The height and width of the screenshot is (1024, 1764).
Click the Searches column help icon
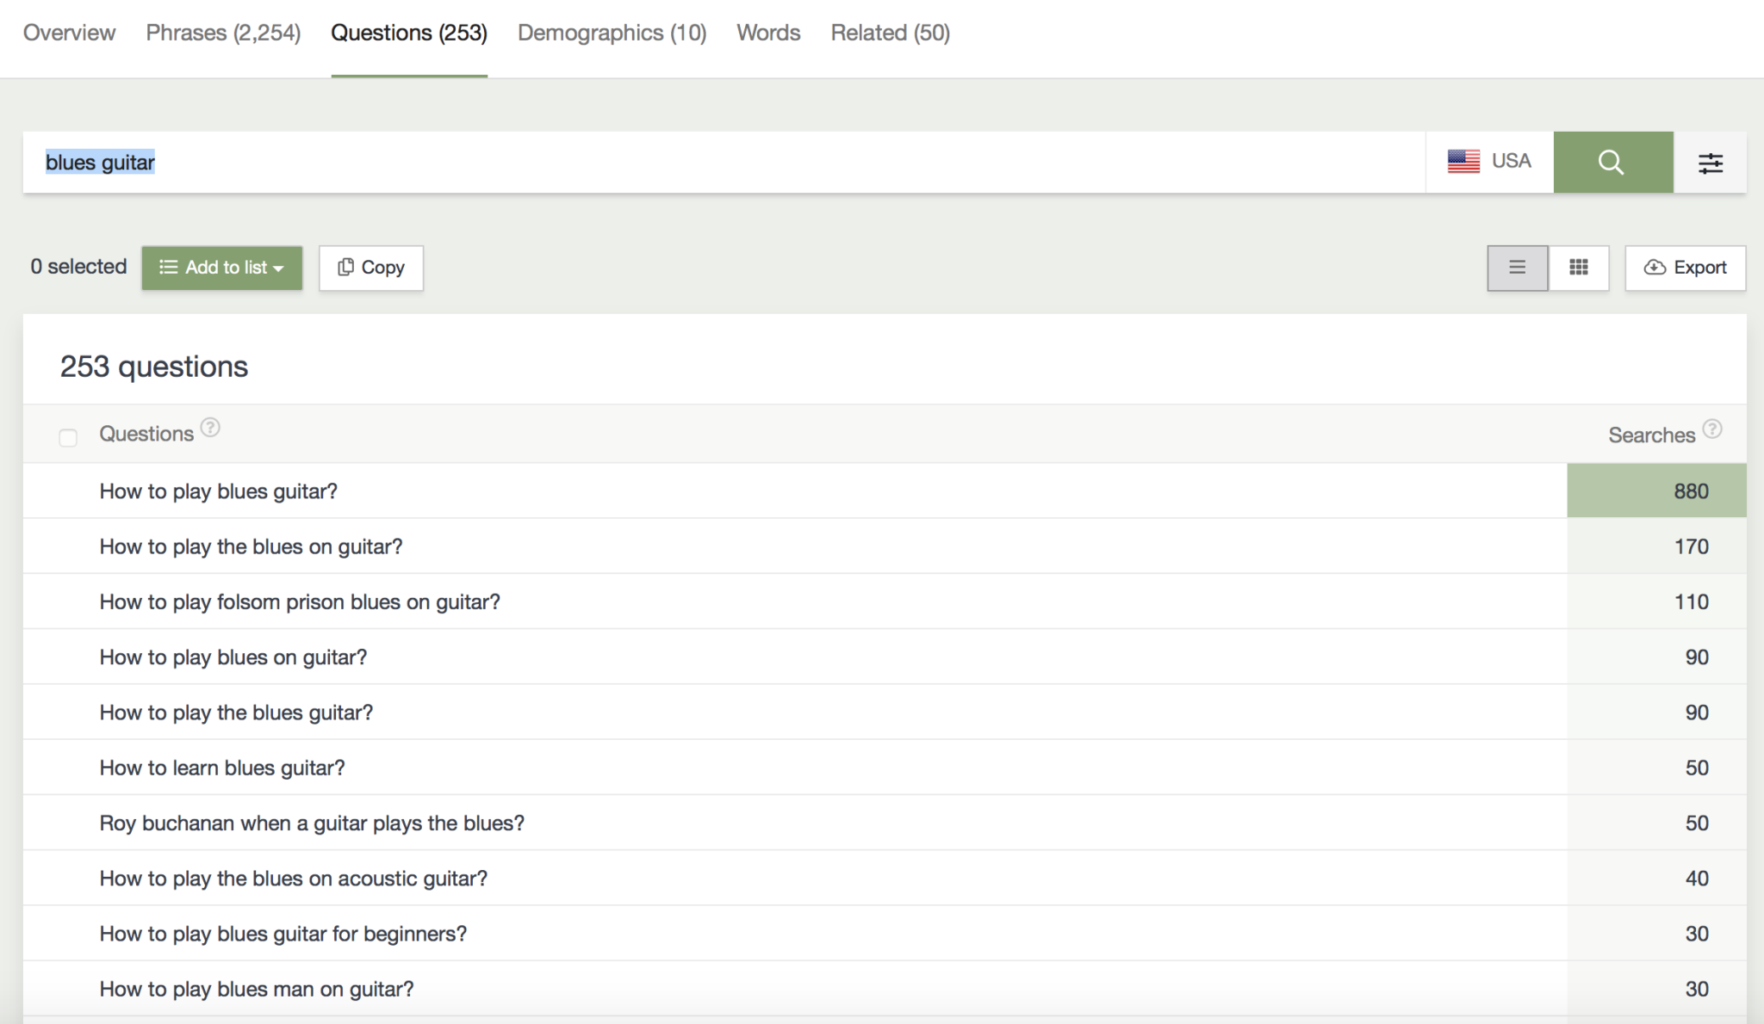(x=1712, y=429)
